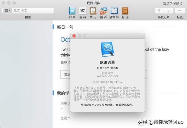Click the 历史记录 label under the arrow buttons
This screenshot has width=187, height=128.
click(164, 17)
